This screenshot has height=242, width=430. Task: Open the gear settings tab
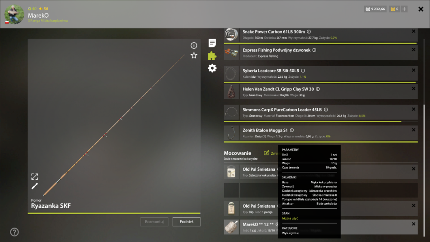coord(212,68)
